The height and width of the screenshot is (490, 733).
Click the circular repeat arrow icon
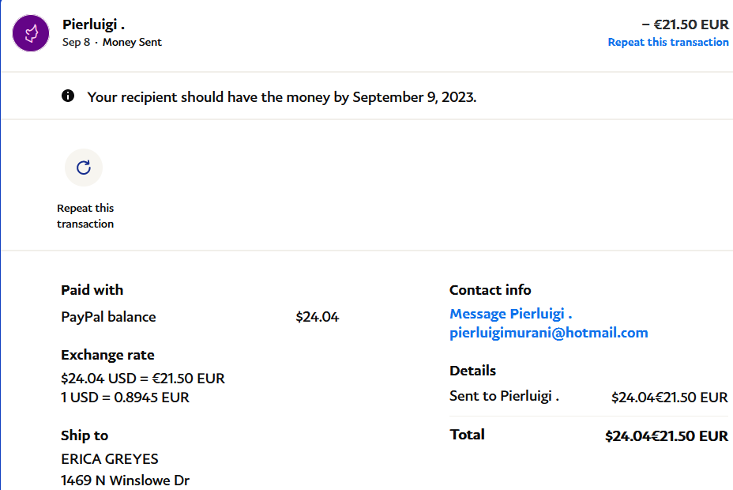[x=84, y=168]
